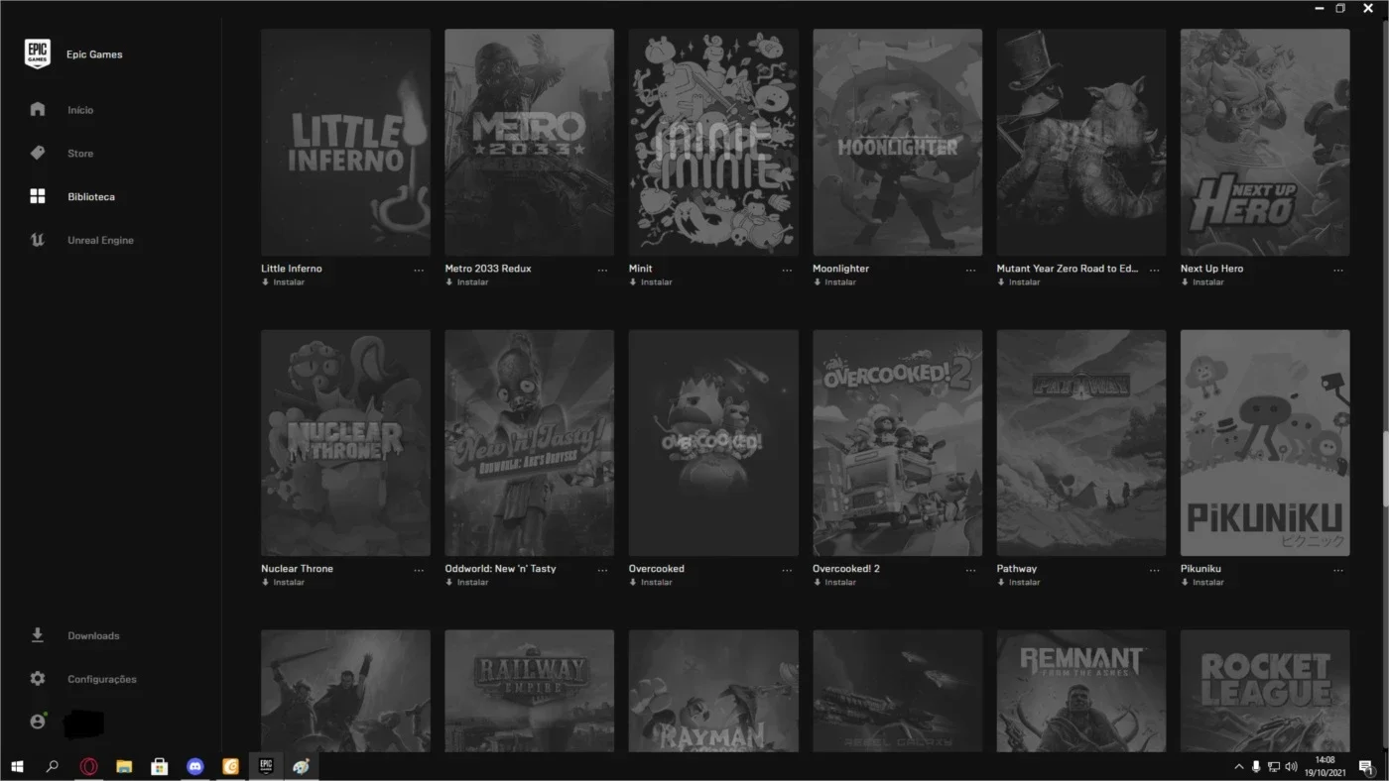Click the Next Up Hero title text
The image size is (1389, 781).
click(1211, 269)
